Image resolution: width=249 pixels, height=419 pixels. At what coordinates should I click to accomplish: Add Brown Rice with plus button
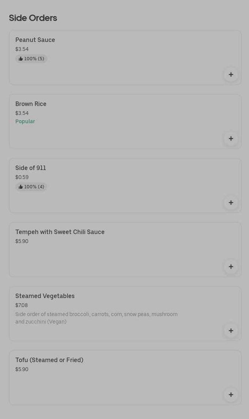(231, 139)
